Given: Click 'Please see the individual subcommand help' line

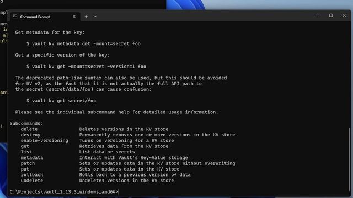Looking at the screenshot, I should coord(116,112).
